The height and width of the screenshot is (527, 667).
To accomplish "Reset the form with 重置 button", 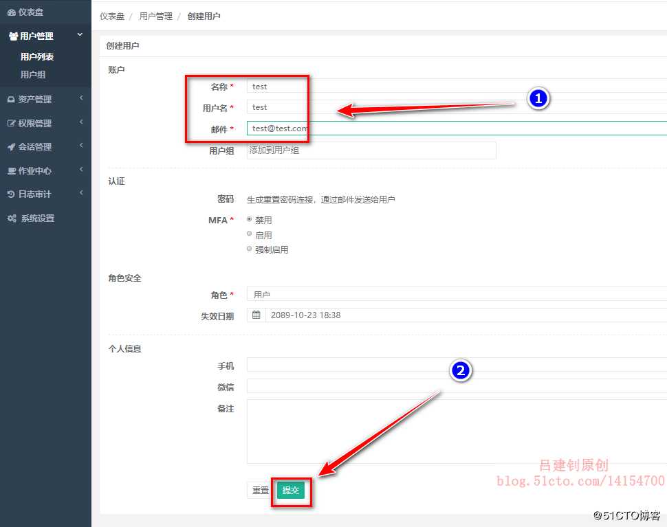I will point(261,491).
